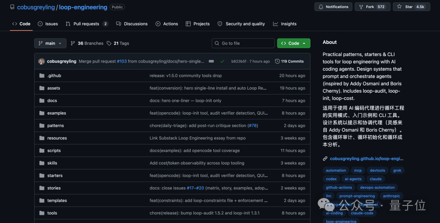Click the Fork count 572
The image size is (440, 223).
click(381, 7)
